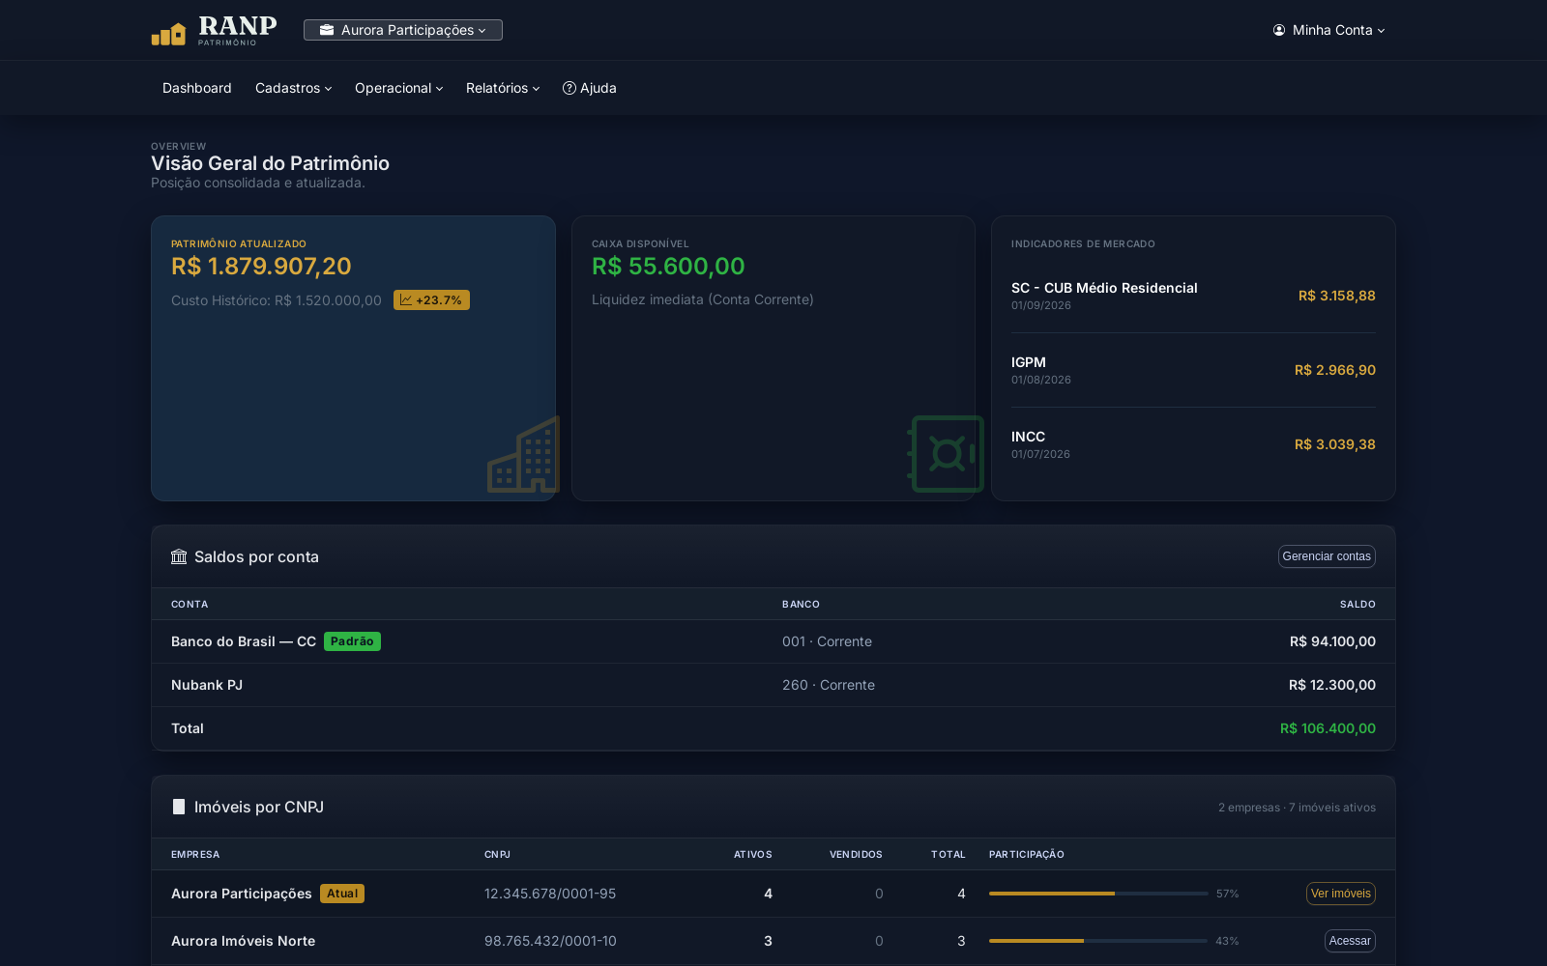
Task: Click the CNPJ 98.765.432/0001-10
Action: pos(550,941)
